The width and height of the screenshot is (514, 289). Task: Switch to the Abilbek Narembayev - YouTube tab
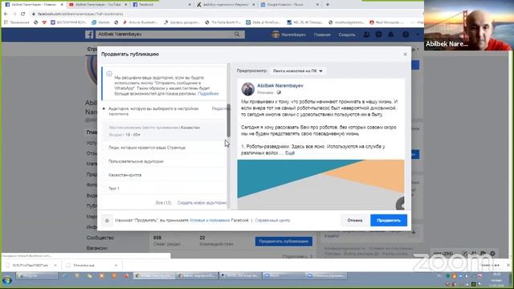[98, 5]
